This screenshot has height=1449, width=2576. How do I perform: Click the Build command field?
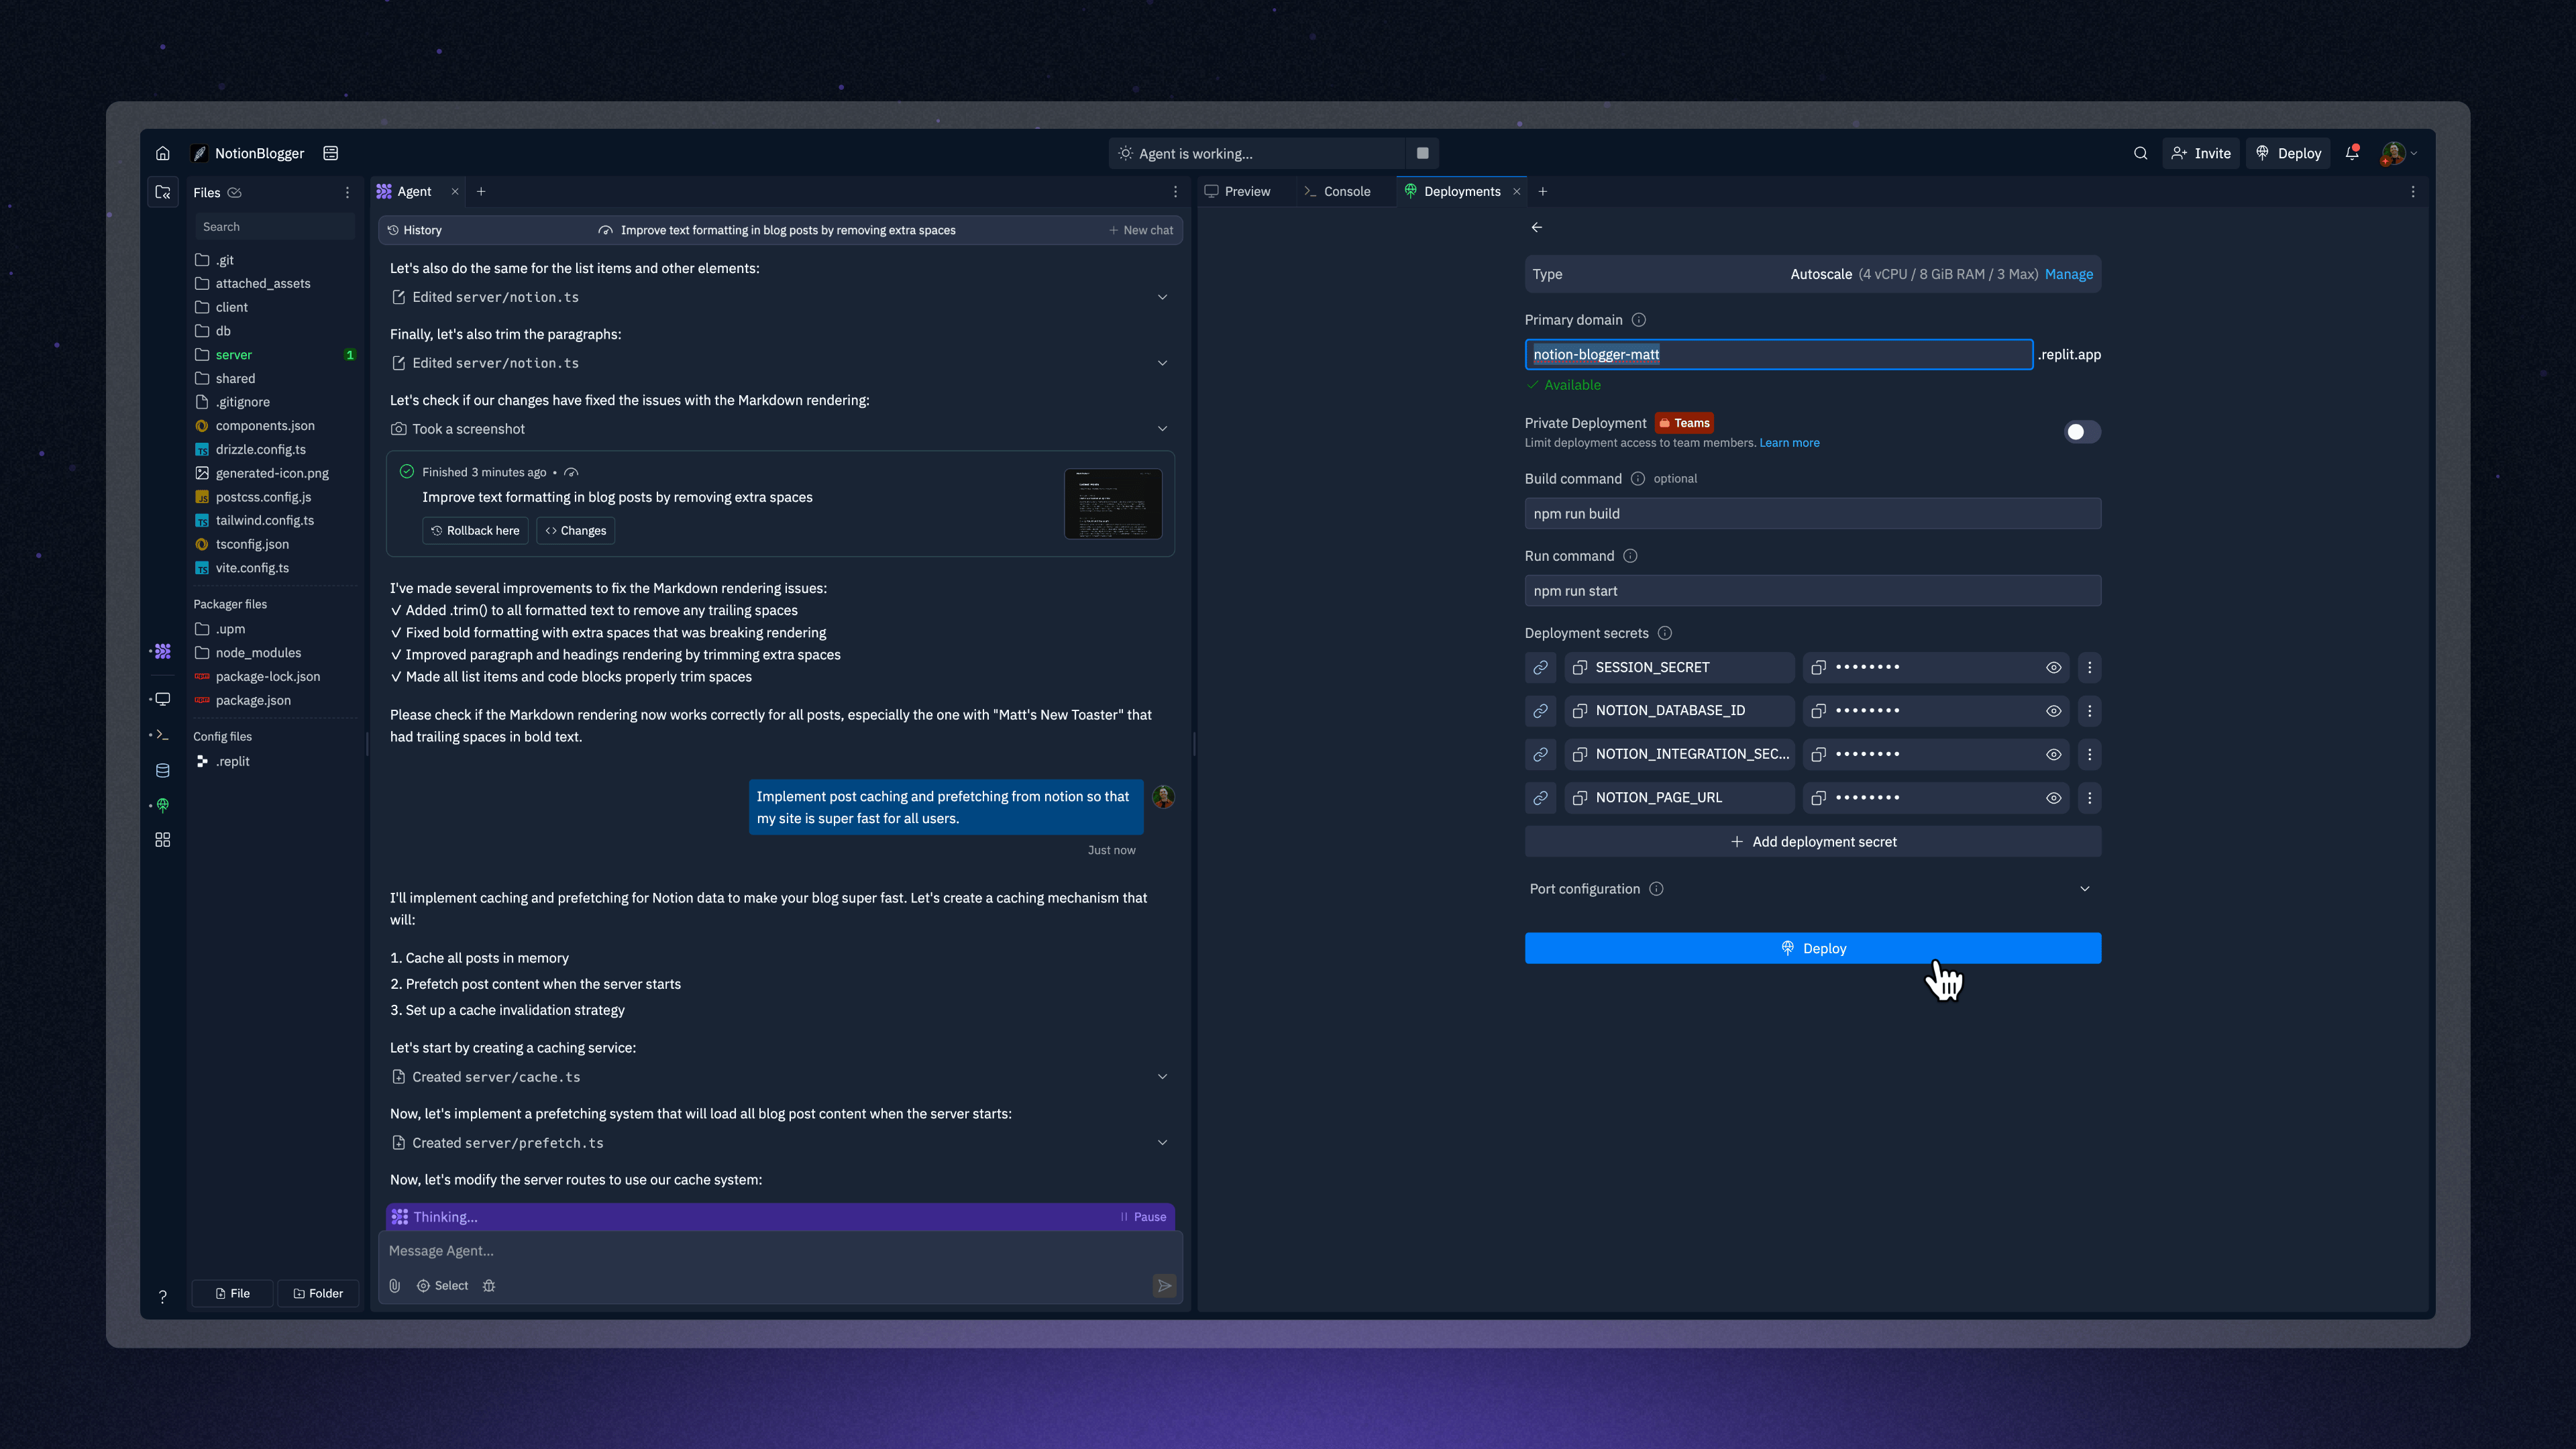pyautogui.click(x=1812, y=514)
